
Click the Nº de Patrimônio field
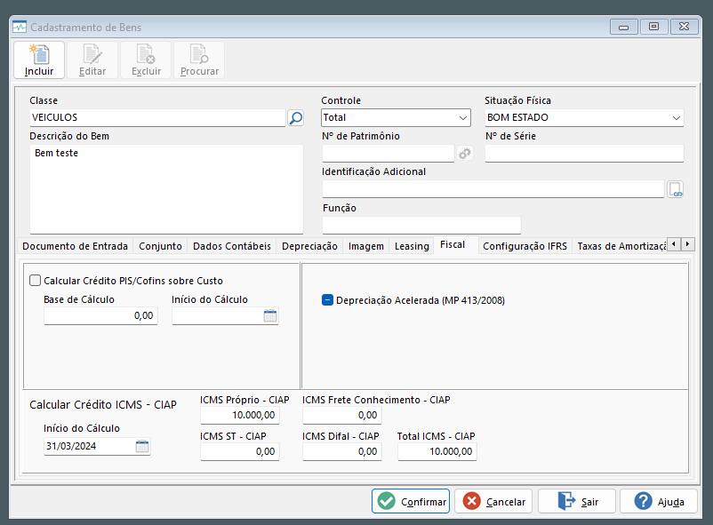tap(389, 153)
